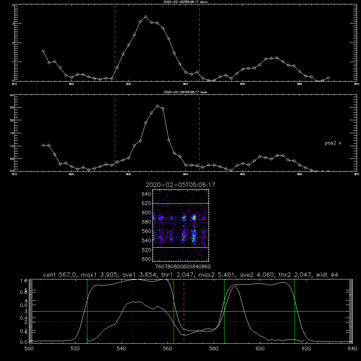Click the '1.6' label on bottom plot y-axis
The image size is (361, 361).
click(24, 280)
